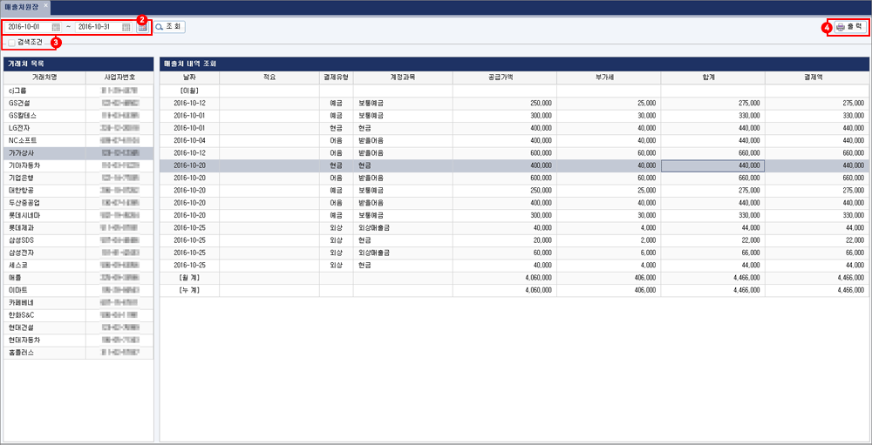Click the 출력 print button
The height and width of the screenshot is (445, 872).
click(848, 27)
